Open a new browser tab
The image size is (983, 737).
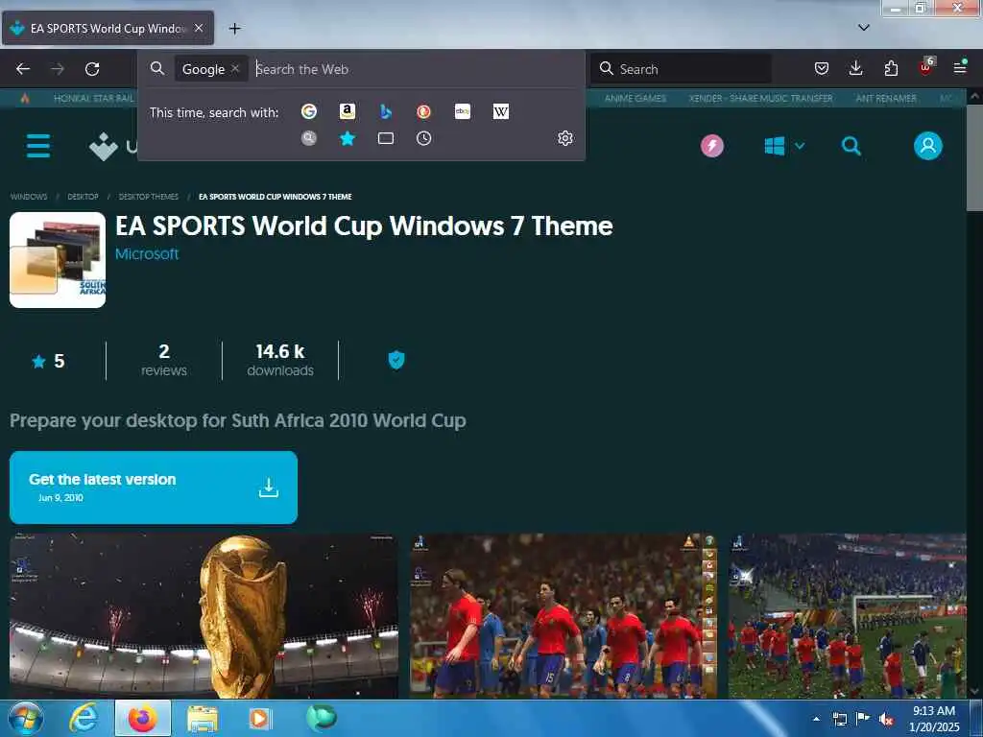234,28
